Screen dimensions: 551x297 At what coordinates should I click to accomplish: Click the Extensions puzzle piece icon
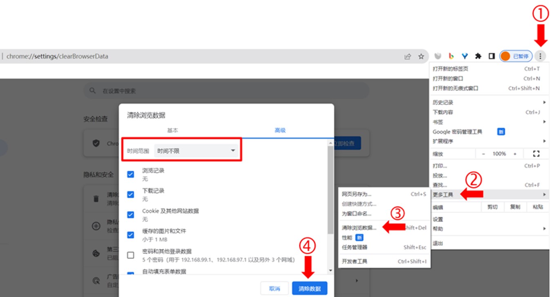(x=478, y=56)
